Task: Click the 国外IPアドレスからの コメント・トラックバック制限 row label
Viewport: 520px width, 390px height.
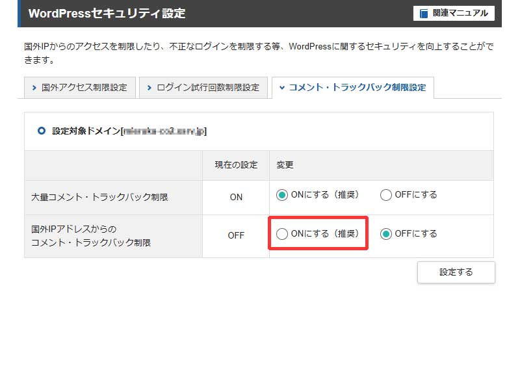Action: [x=91, y=236]
